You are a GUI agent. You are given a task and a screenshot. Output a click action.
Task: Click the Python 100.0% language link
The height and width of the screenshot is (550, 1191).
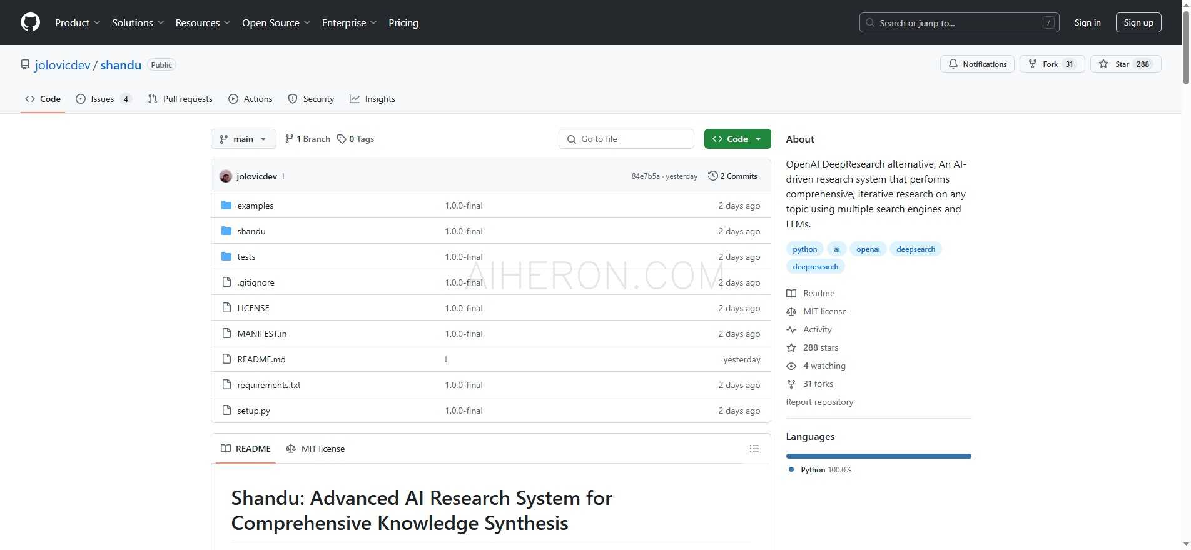point(820,470)
